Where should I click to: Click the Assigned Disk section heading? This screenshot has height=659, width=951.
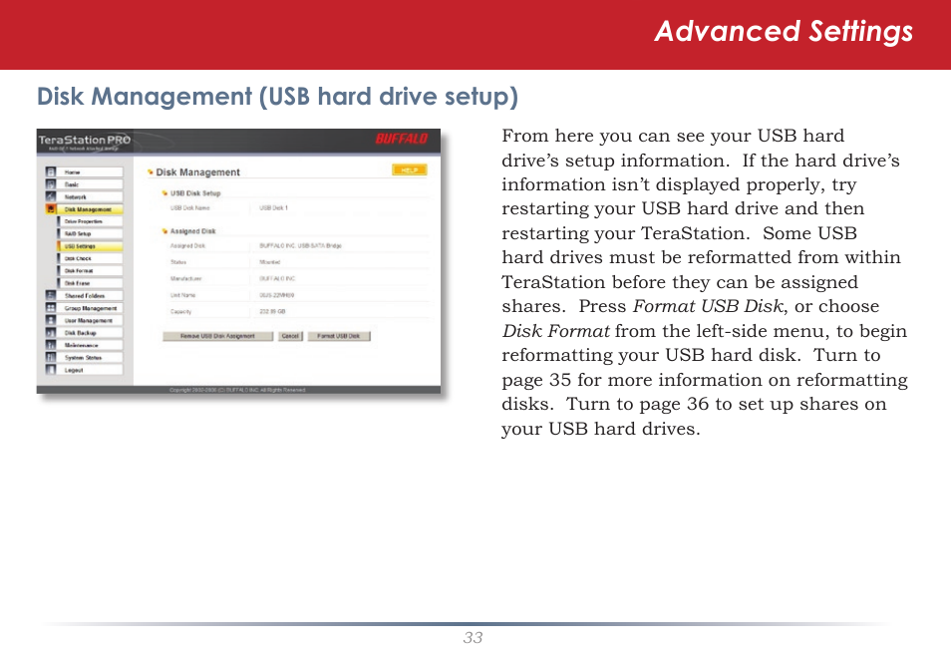point(192,231)
